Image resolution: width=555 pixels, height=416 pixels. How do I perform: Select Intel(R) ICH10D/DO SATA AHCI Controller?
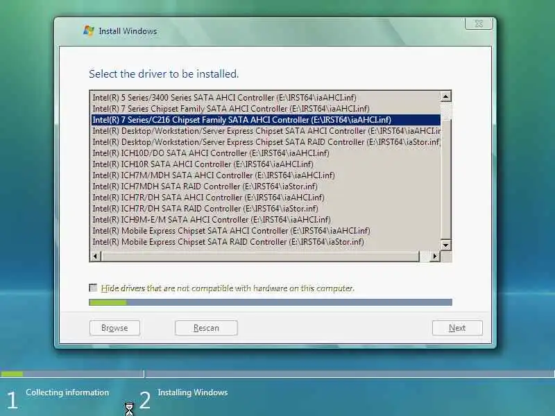pos(266,153)
